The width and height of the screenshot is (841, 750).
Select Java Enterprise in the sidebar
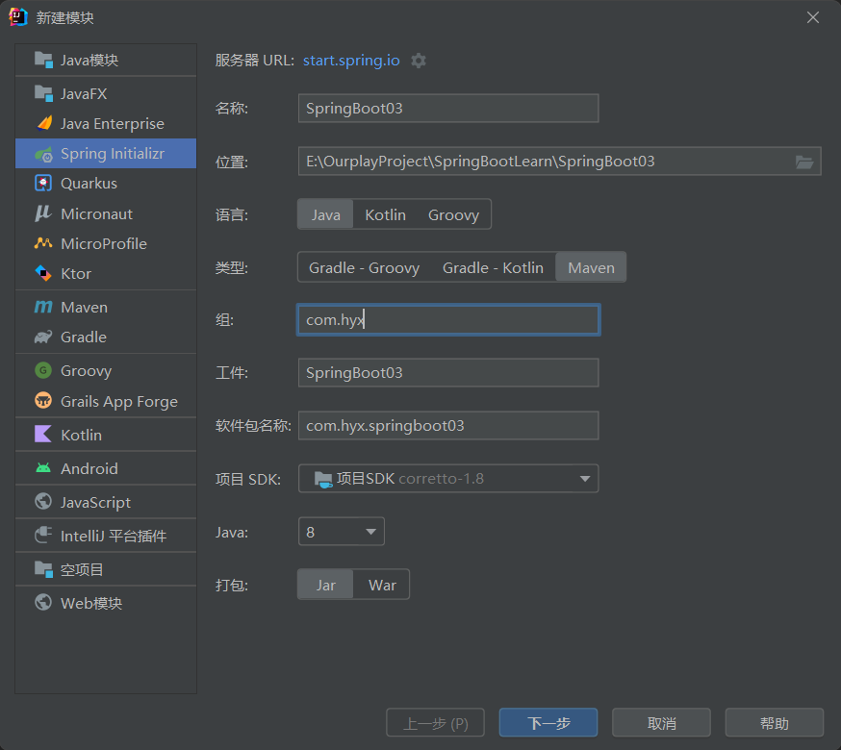(x=106, y=123)
